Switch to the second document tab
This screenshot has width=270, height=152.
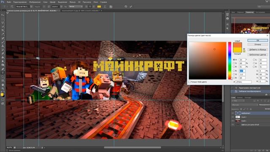pyautogui.click(x=81, y=11)
